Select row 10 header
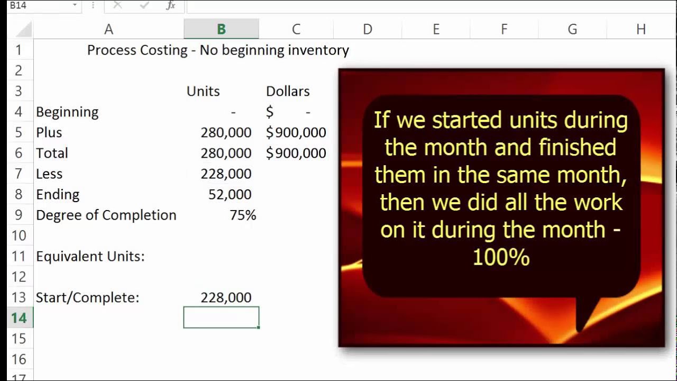This screenshot has height=381, width=677. pyautogui.click(x=19, y=235)
